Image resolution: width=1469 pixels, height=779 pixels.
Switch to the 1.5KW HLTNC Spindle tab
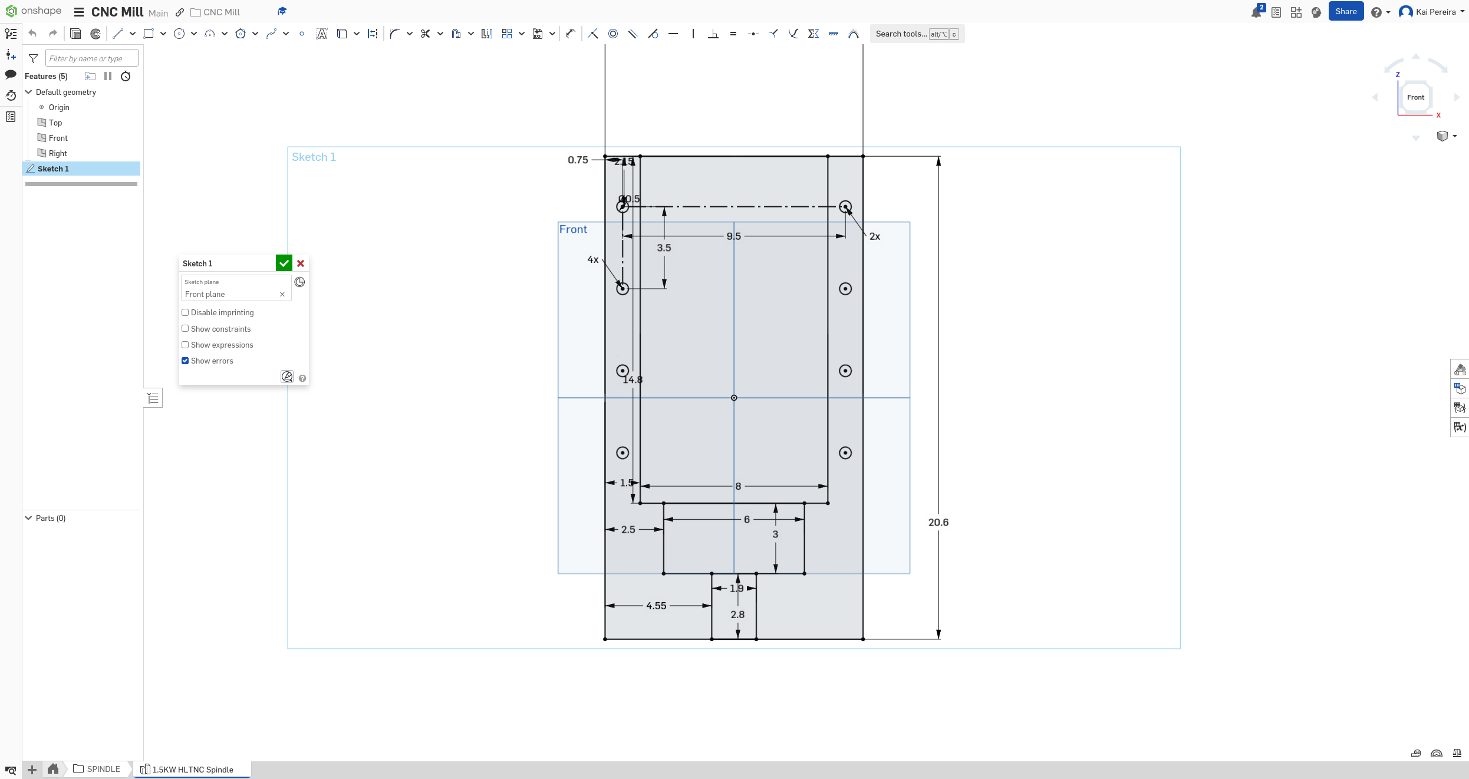(x=192, y=769)
